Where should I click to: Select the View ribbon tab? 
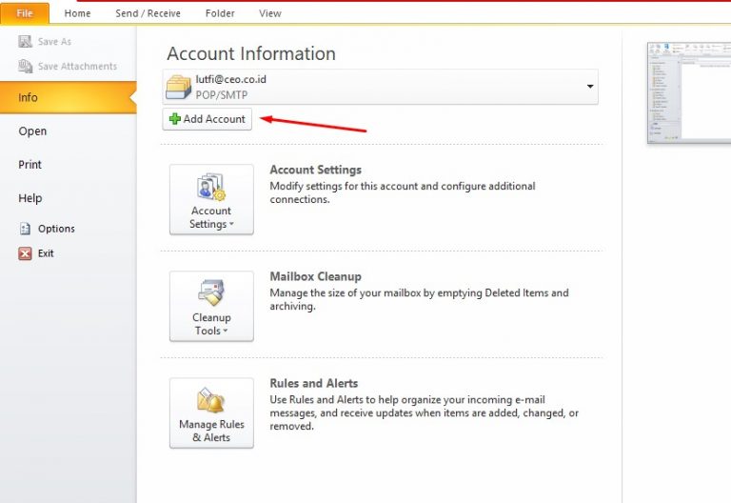(x=270, y=13)
